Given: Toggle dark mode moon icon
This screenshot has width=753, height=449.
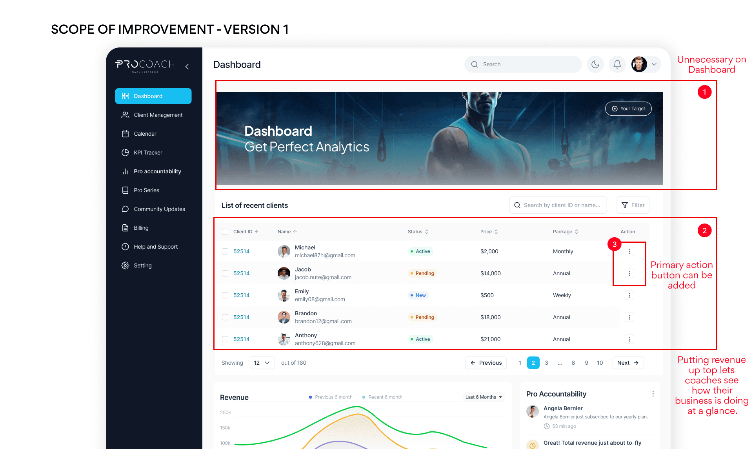Looking at the screenshot, I should 595,64.
